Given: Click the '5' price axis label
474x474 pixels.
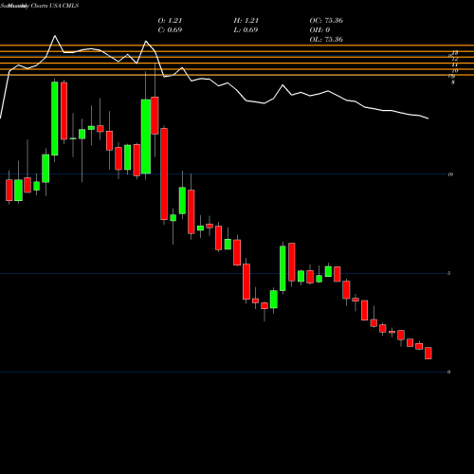Looking at the screenshot, I should [448, 273].
